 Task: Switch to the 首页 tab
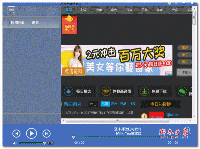[69, 10]
